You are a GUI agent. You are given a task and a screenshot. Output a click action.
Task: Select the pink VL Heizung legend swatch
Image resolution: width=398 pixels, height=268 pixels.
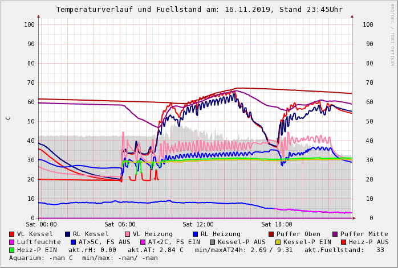[127, 234]
